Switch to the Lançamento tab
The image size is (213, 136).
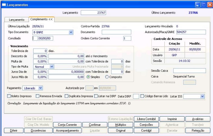(x=17, y=20)
